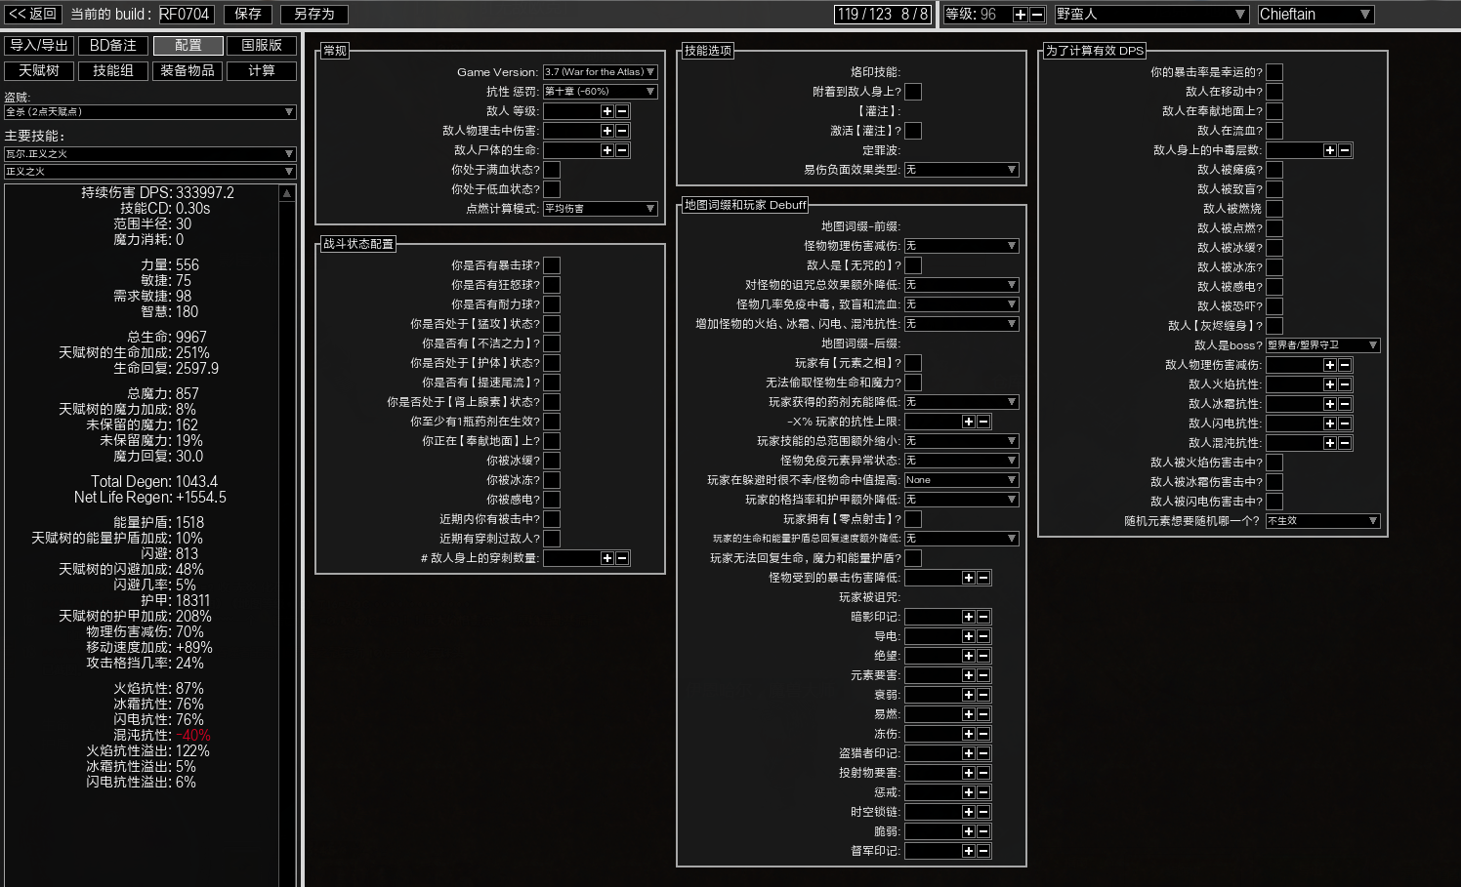Screen dimensions: 1461x887
Task: Enable 你是否有暴击球 checkbox
Action: [x=552, y=265]
